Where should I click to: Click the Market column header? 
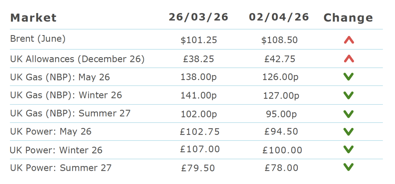click(33, 18)
